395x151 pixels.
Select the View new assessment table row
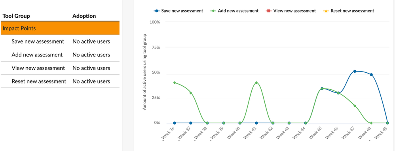pos(60,68)
